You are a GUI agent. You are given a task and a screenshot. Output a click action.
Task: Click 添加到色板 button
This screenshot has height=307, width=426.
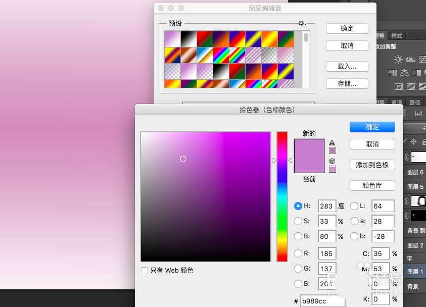372,165
